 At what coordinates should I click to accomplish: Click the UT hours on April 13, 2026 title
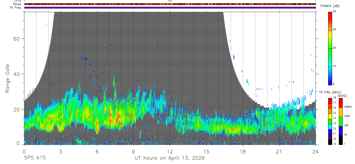pyautogui.click(x=170, y=158)
